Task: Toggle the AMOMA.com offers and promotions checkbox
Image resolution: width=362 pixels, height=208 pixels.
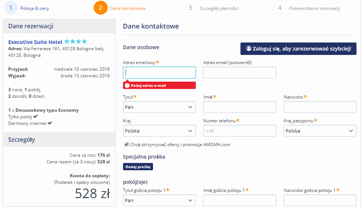Action: tap(127, 145)
